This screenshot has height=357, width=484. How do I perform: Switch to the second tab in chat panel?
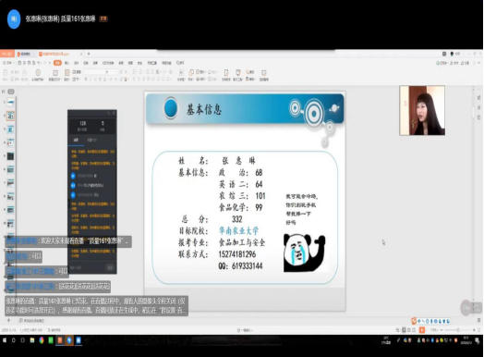click(x=92, y=140)
